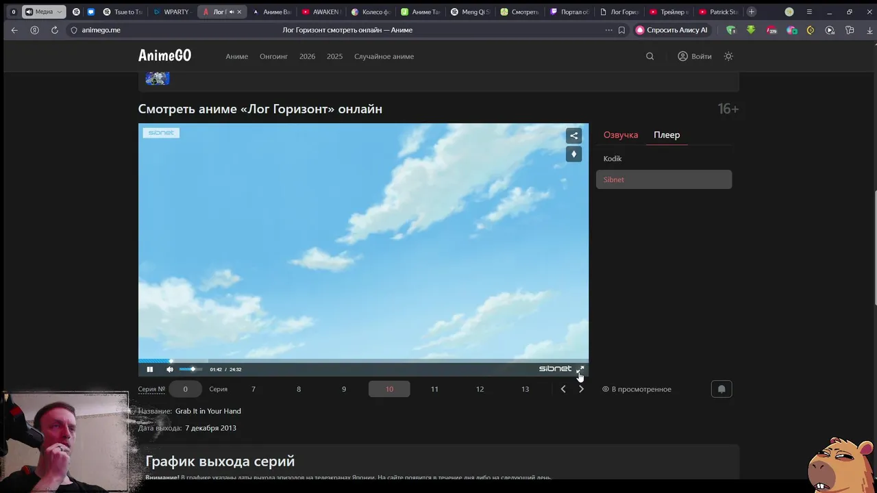This screenshot has width=877, height=493.
Task: Show previous episodes with left chevron
Action: pyautogui.click(x=563, y=389)
